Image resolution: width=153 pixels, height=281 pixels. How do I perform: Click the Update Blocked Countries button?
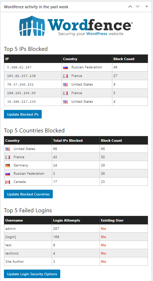[29, 194]
